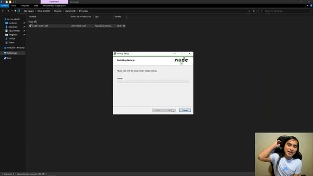Click the Escritorio folder icon
Image resolution: width=313 pixels, height=176 pixels.
point(6,23)
